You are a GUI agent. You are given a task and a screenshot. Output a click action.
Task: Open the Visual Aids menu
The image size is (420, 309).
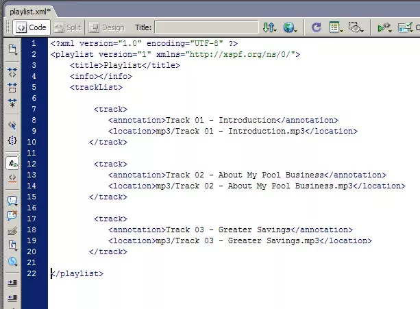pos(355,27)
